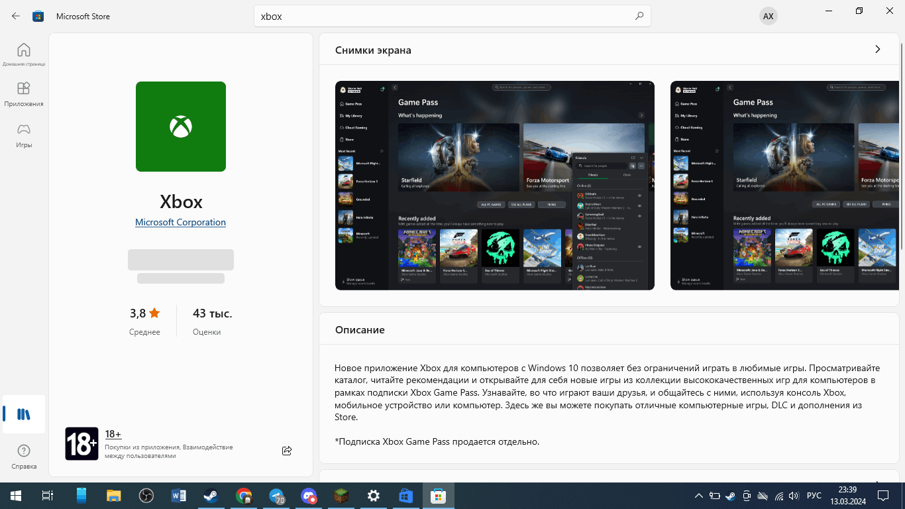Open the 18+ rating link
Screen dimensions: 905x509
[x=113, y=434]
